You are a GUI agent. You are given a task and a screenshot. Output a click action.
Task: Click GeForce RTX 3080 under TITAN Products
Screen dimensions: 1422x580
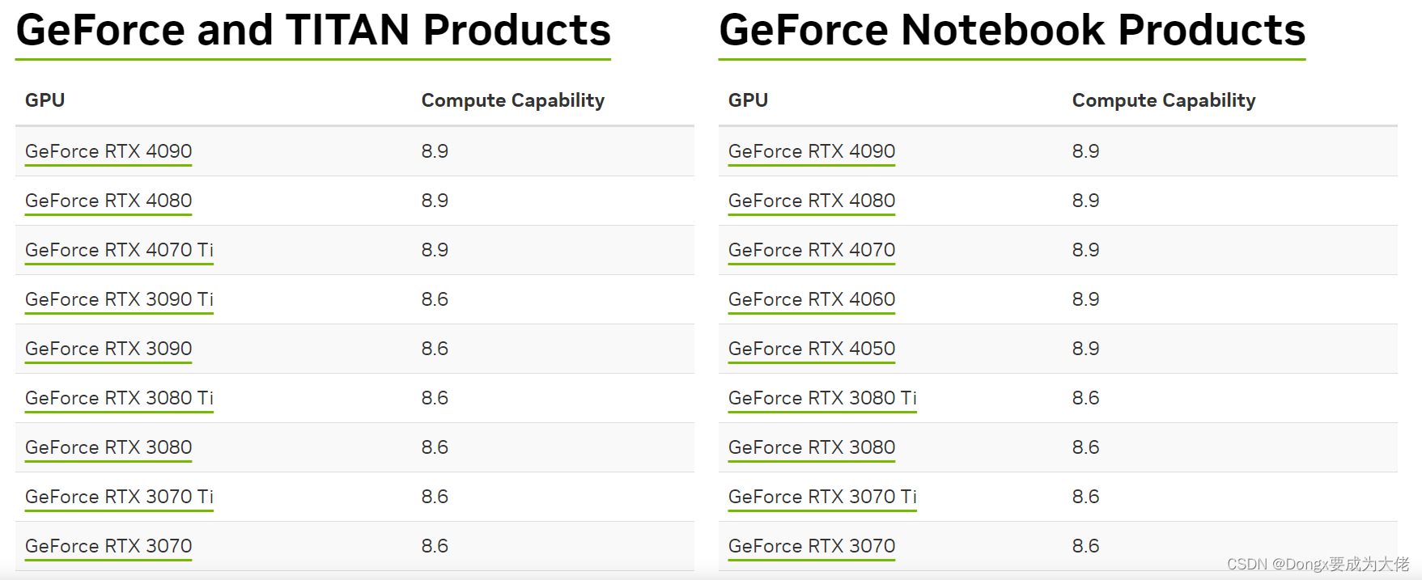coord(108,447)
